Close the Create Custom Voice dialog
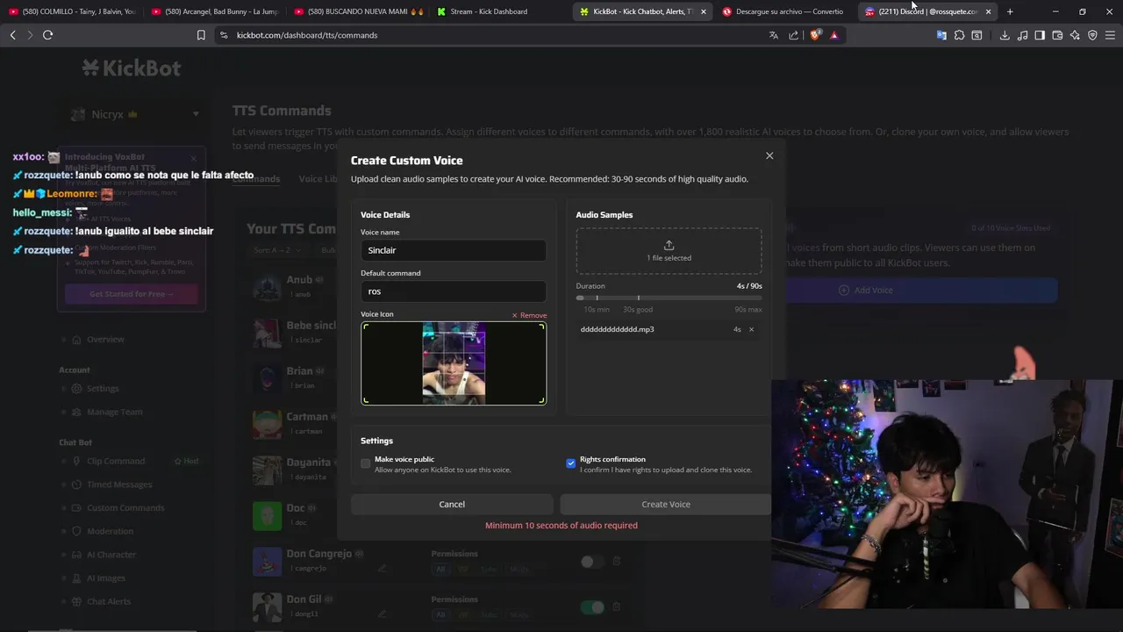 769,155
